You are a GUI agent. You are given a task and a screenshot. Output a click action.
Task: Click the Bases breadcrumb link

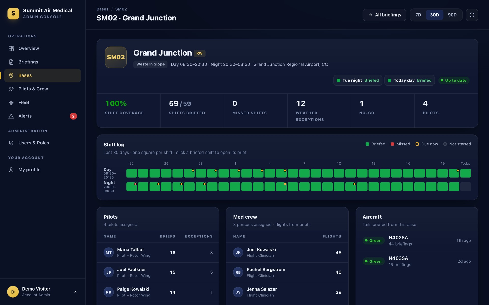[x=102, y=9]
